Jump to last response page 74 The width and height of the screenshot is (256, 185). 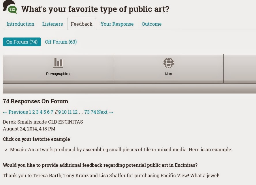[93, 112]
